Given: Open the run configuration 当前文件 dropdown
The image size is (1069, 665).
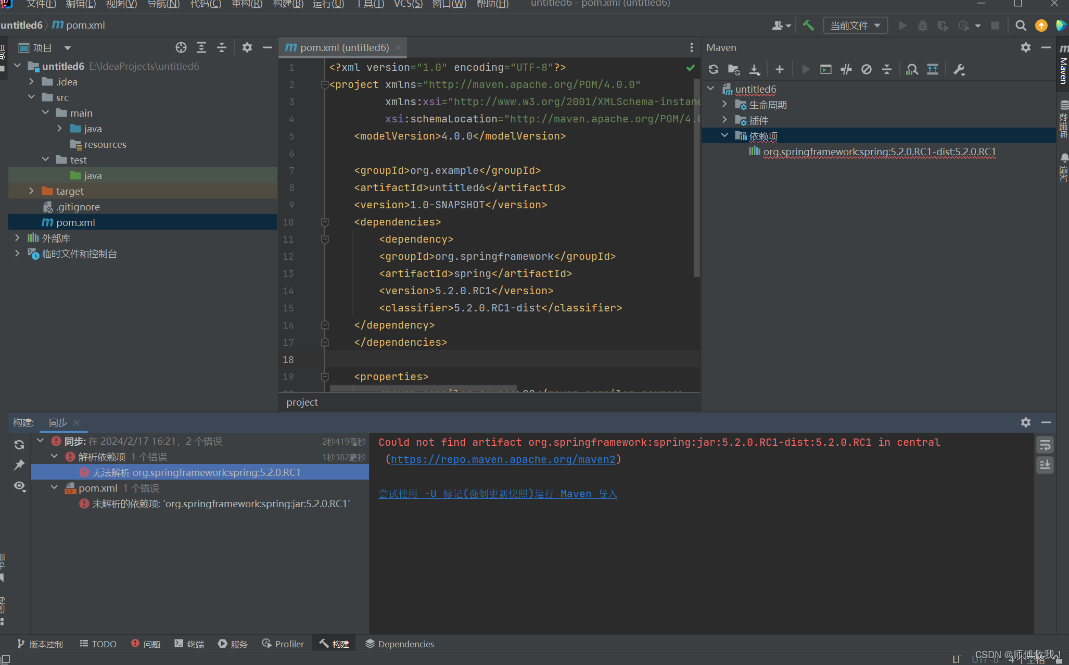Looking at the screenshot, I should [855, 25].
